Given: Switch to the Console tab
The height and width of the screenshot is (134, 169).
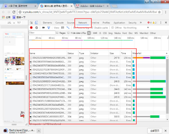Looking at the screenshot, I should (x=59, y=23).
